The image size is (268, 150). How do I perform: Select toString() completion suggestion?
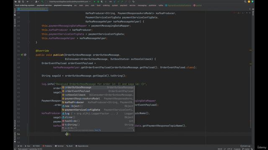point(98,125)
